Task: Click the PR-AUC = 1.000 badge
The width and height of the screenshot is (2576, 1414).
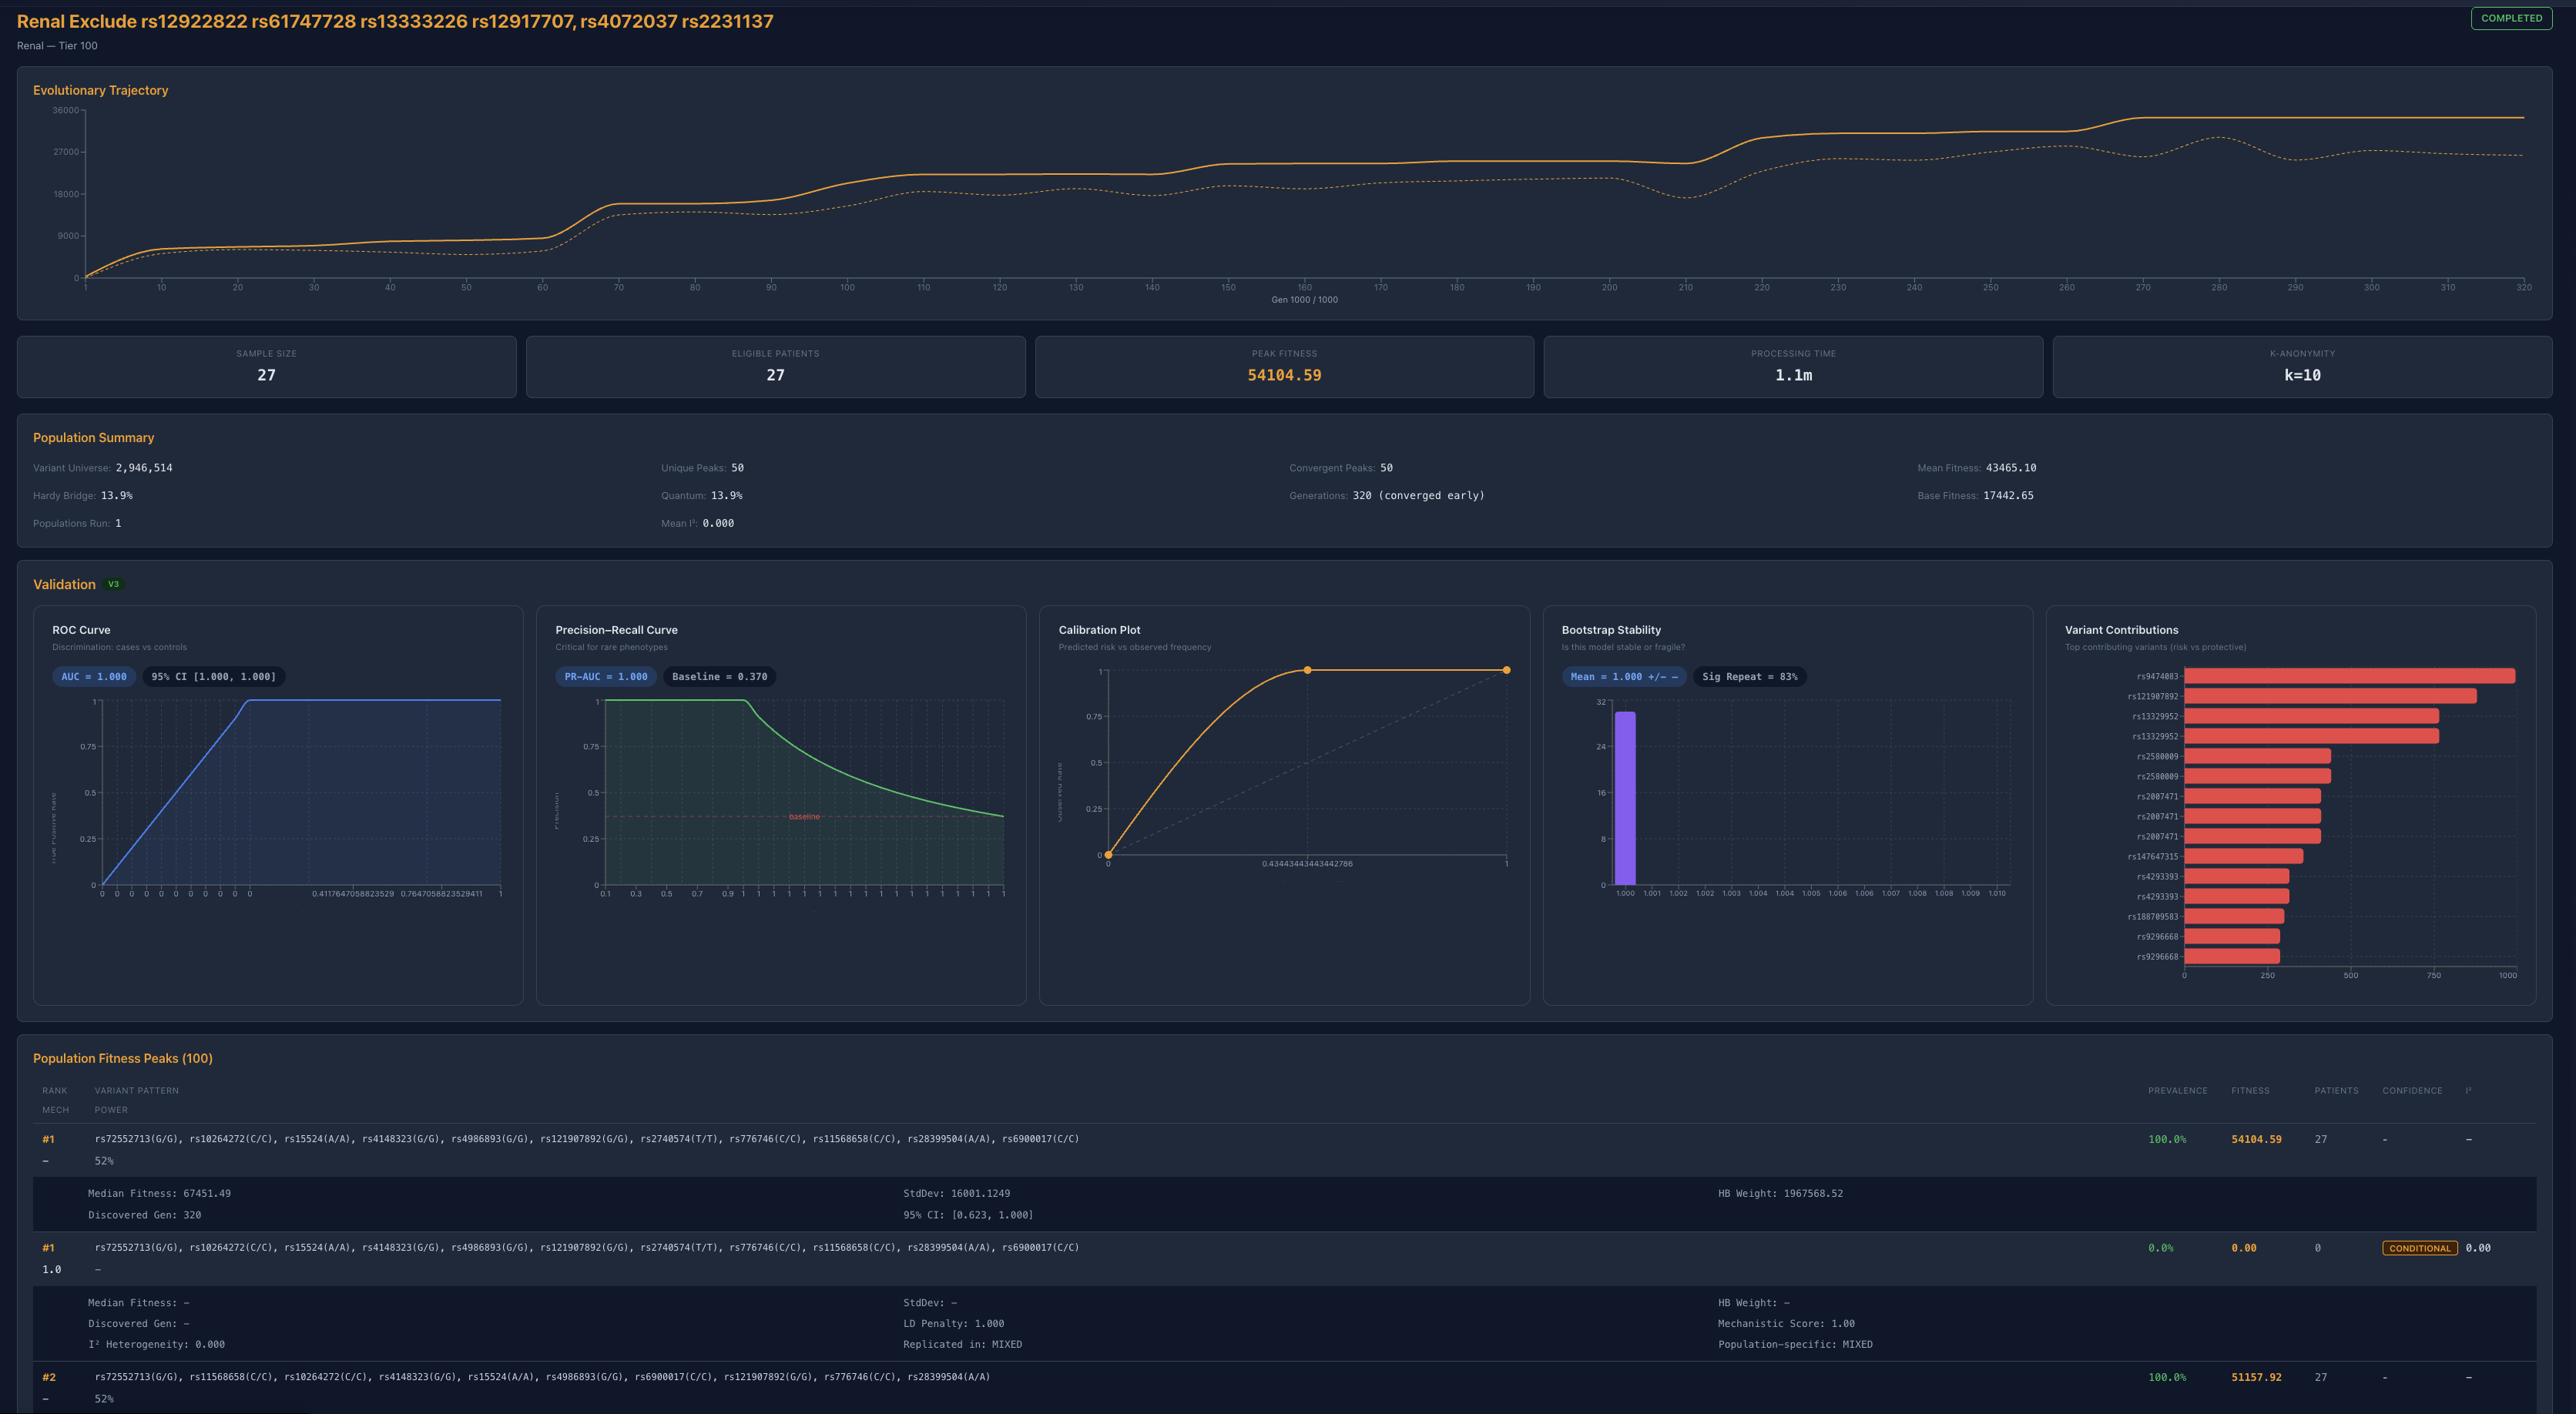Action: [x=605, y=677]
